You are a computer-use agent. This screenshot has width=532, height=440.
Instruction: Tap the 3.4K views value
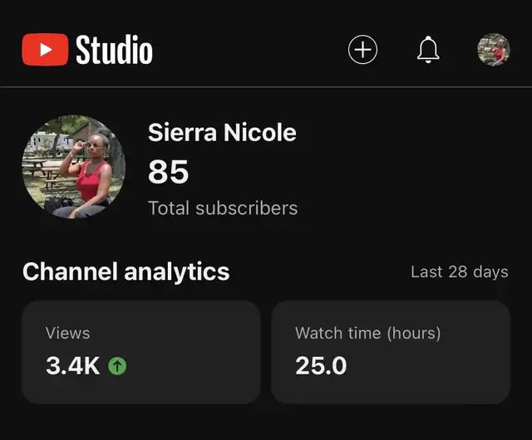[73, 365]
